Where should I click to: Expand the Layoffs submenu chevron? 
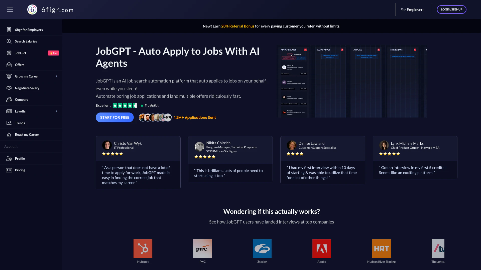pyautogui.click(x=57, y=111)
